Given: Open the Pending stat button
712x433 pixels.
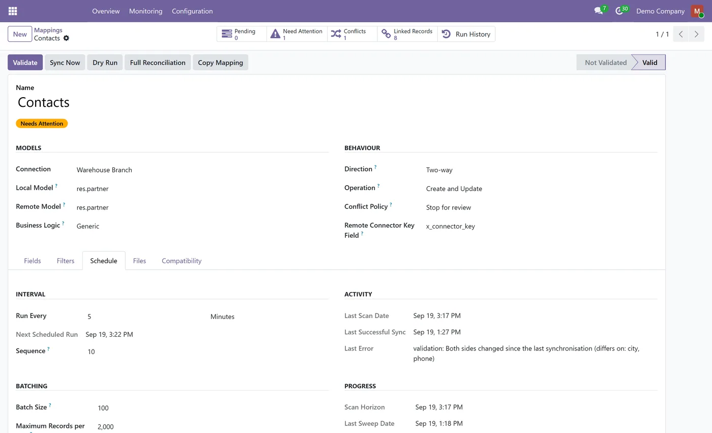Looking at the screenshot, I should coord(242,34).
